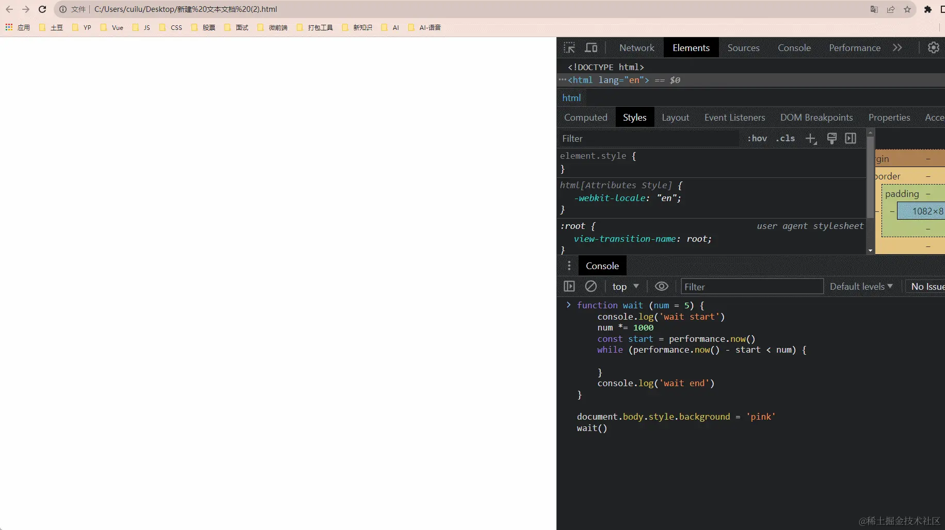This screenshot has height=530, width=945.
Task: Open YP bookmarks folder
Action: pyautogui.click(x=82, y=27)
